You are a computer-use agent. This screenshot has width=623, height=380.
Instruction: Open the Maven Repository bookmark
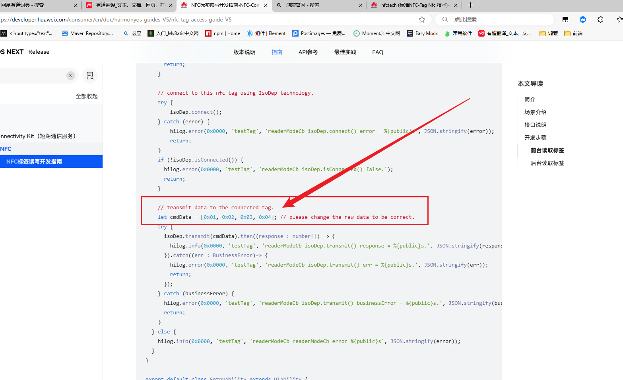tap(87, 33)
